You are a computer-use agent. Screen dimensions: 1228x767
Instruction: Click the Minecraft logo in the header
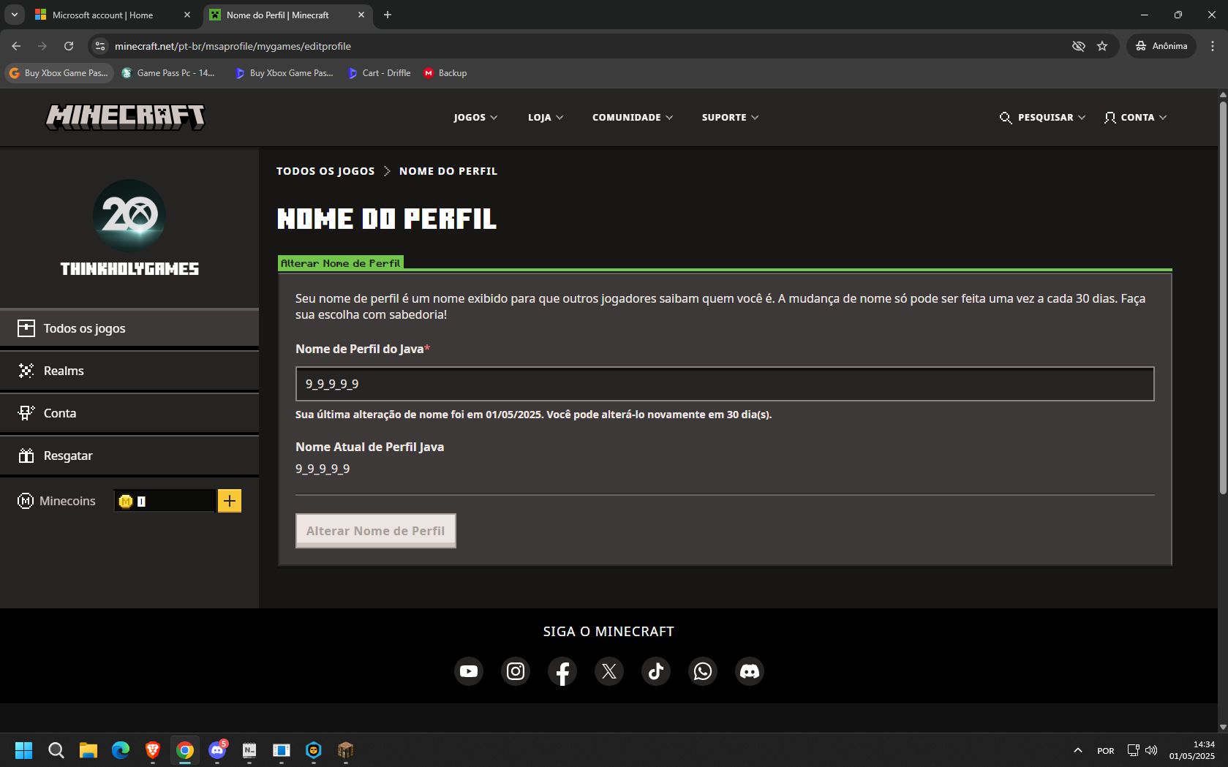pos(125,117)
